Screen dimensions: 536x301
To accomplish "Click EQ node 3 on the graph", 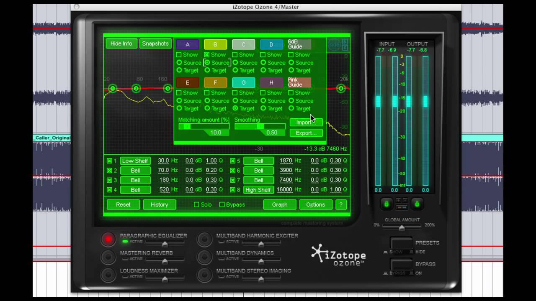I will pyautogui.click(x=168, y=88).
